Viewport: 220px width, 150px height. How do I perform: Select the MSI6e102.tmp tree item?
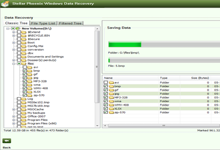pos(38,102)
